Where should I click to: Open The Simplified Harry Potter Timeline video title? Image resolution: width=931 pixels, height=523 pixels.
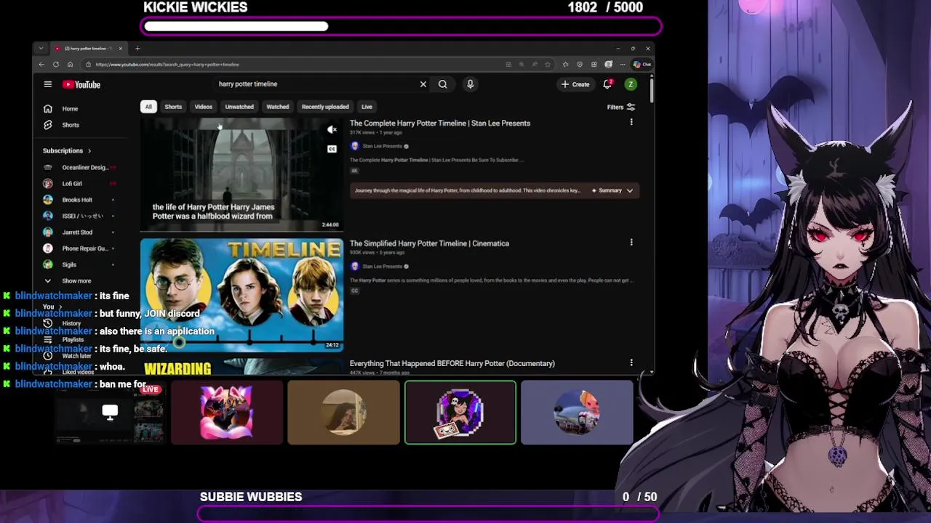coord(429,243)
